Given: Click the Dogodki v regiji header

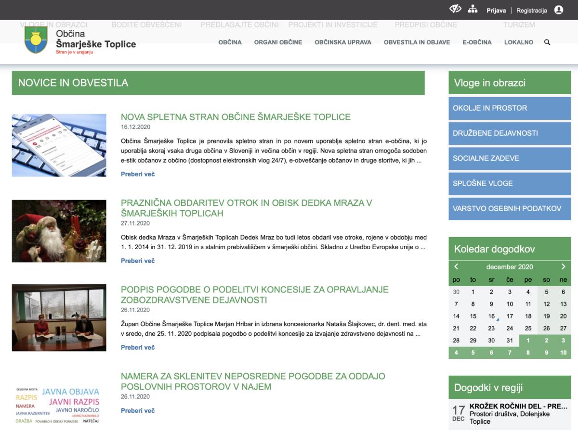Looking at the screenshot, I should 510,388.
